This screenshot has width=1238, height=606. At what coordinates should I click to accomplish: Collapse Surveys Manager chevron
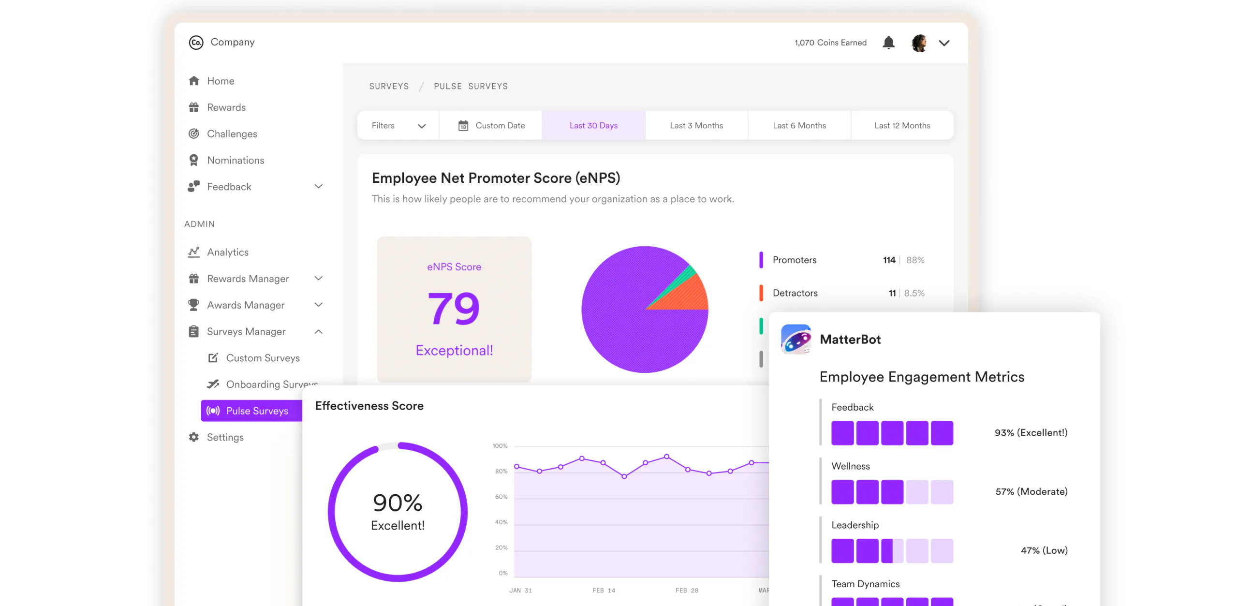tap(318, 331)
